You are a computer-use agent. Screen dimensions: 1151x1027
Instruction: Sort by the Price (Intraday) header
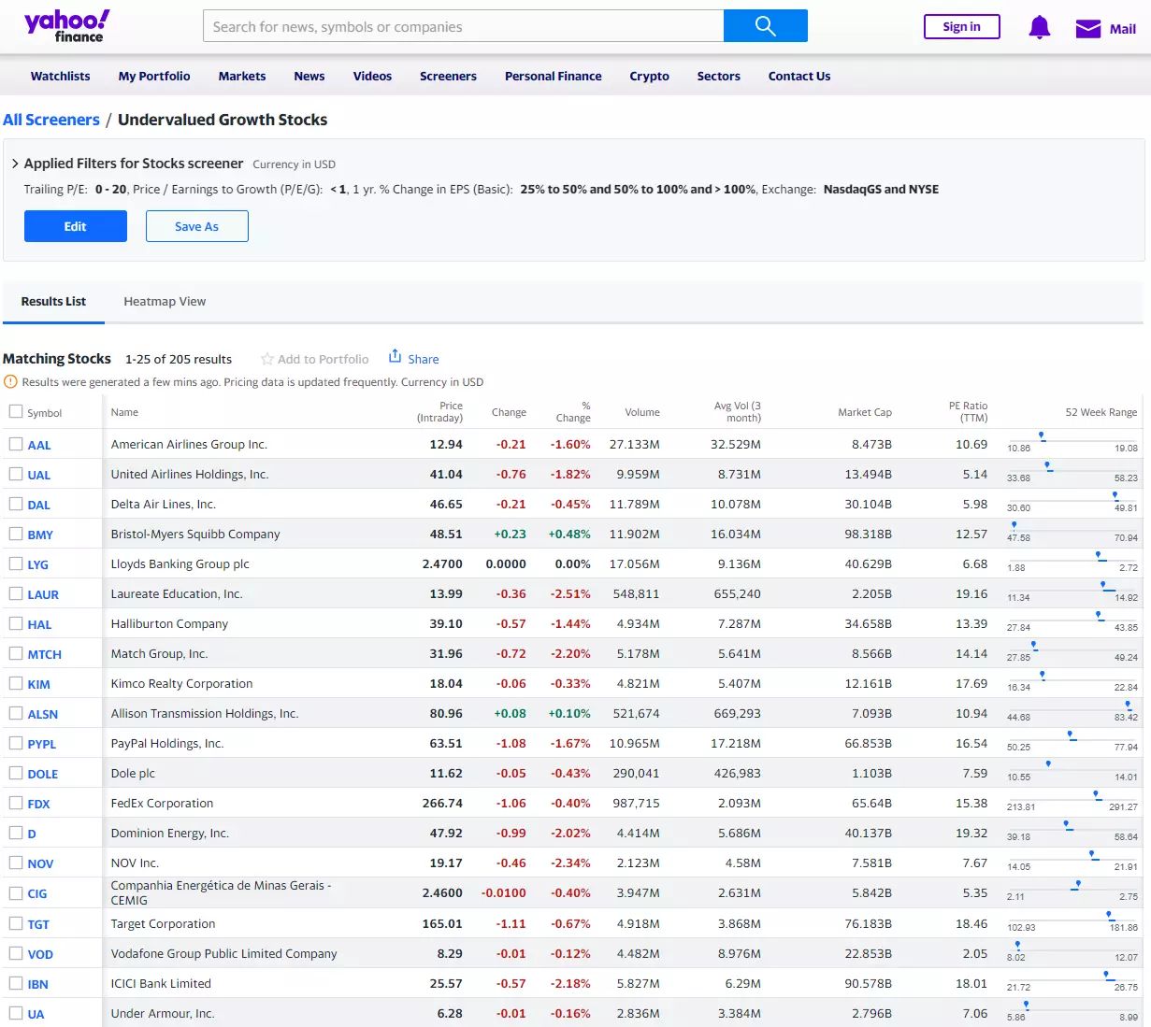pyautogui.click(x=439, y=412)
